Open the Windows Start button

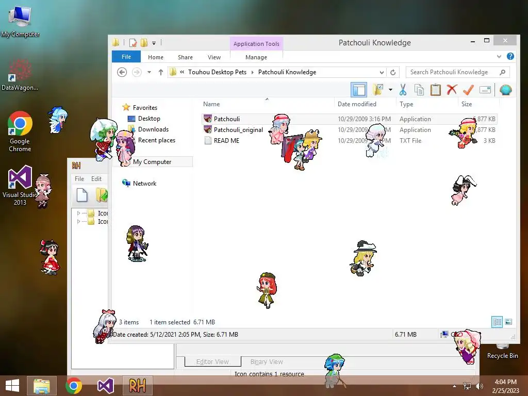coord(12,386)
